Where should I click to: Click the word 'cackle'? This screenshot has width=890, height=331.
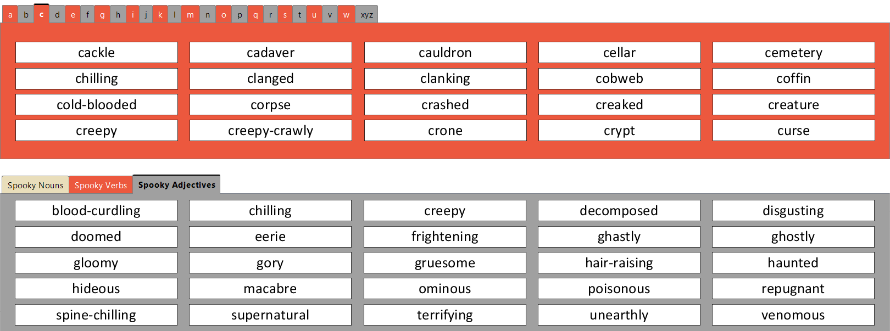97,53
